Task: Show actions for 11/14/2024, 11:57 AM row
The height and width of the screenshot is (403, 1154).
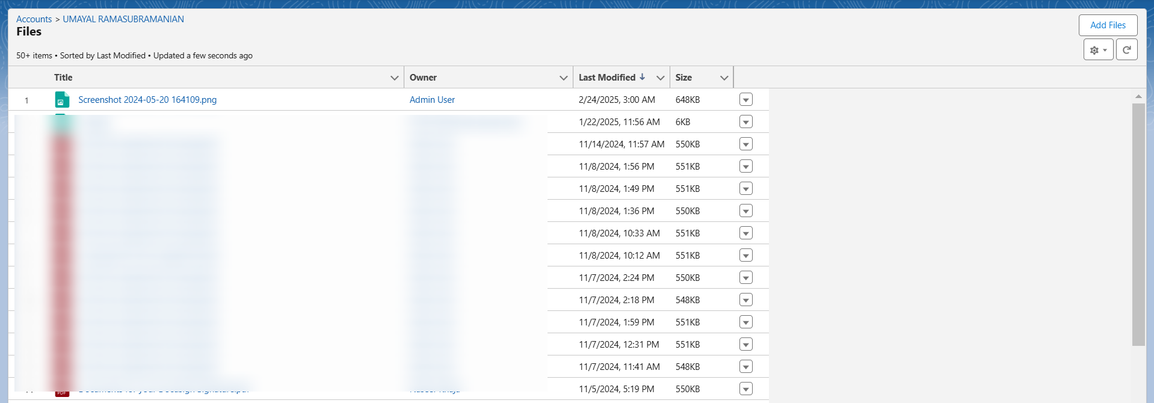Action: click(746, 144)
